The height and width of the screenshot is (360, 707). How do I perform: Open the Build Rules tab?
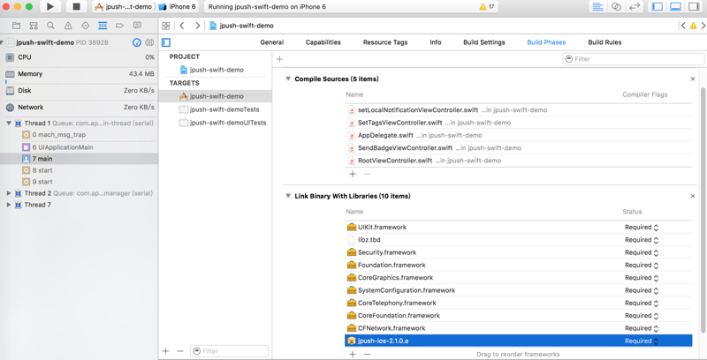(x=604, y=42)
